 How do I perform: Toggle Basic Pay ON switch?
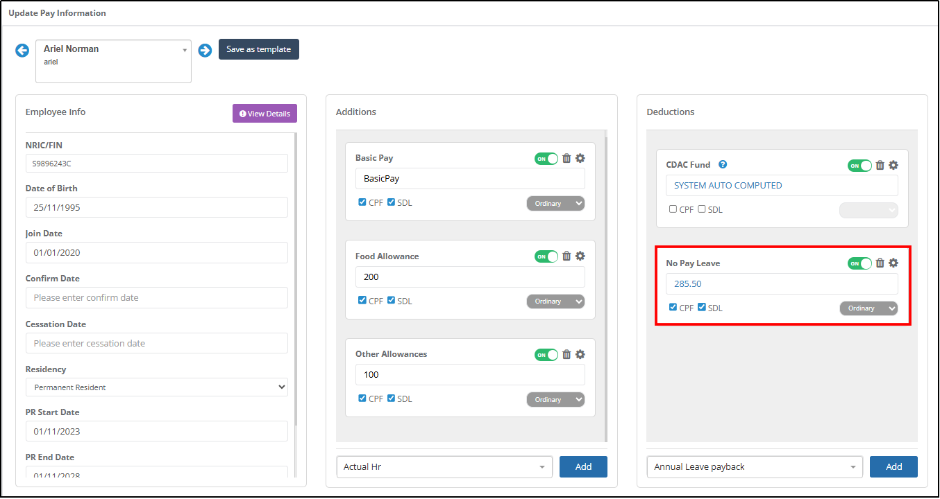tap(546, 159)
